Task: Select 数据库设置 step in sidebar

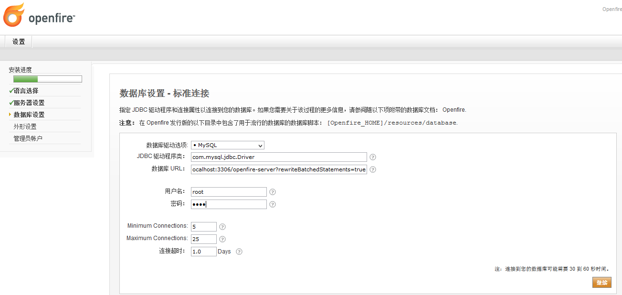Action: (29, 115)
